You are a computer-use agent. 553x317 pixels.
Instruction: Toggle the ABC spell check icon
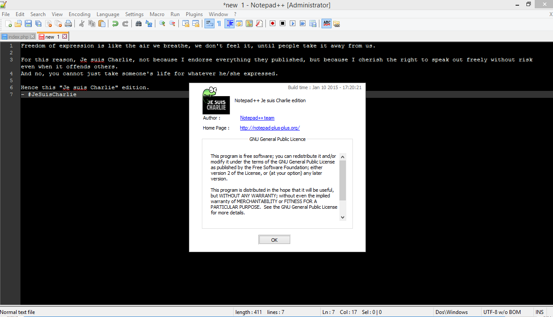[326, 23]
